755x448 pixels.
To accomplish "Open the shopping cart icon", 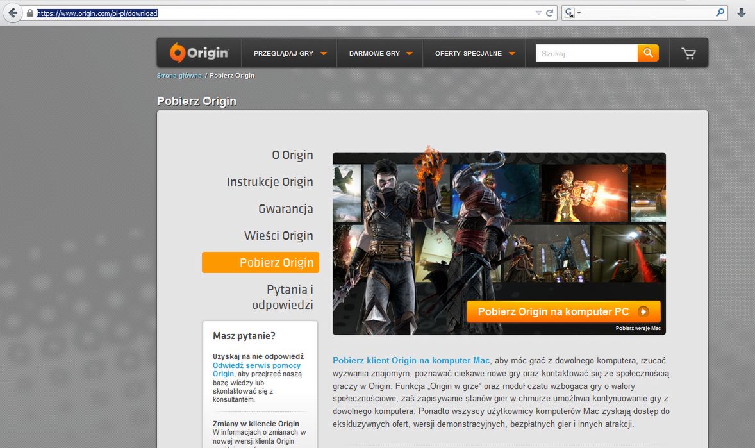I will [x=688, y=53].
